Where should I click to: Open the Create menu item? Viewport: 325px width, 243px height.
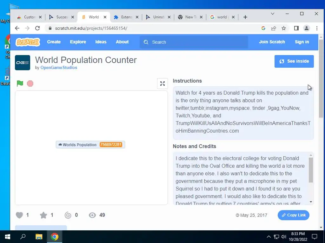(54, 42)
